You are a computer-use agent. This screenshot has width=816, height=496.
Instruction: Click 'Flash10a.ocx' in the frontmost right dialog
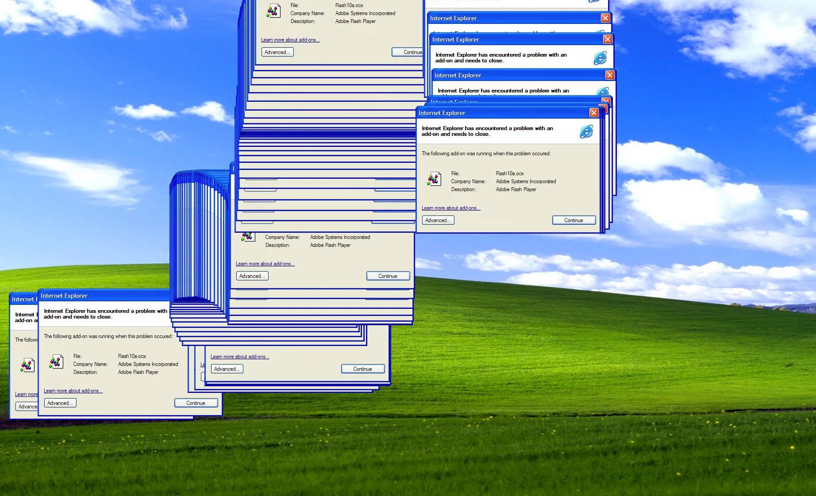tap(510, 173)
